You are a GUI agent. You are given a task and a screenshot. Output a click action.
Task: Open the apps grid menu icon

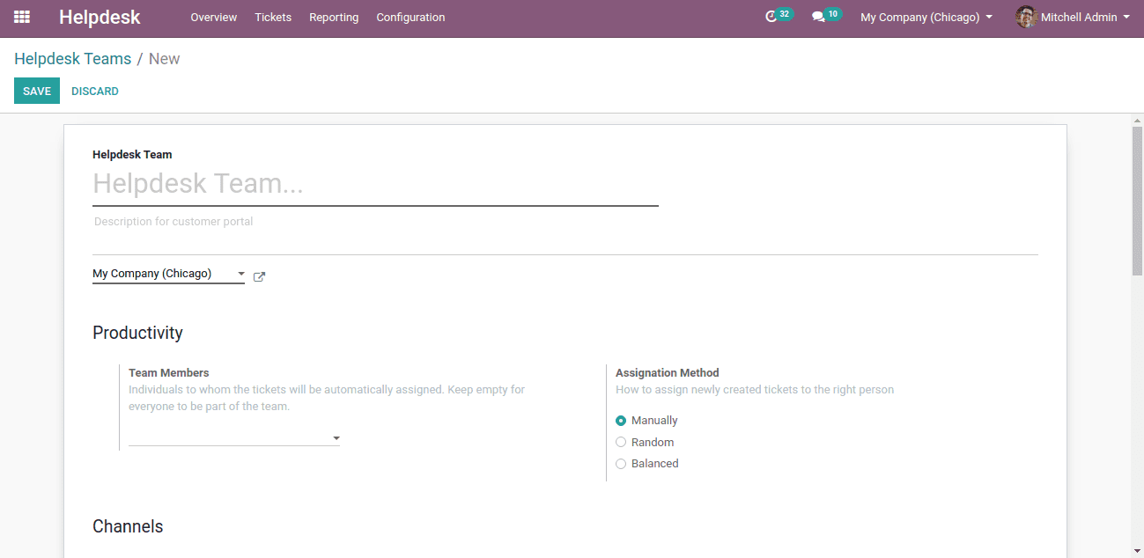tap(22, 17)
